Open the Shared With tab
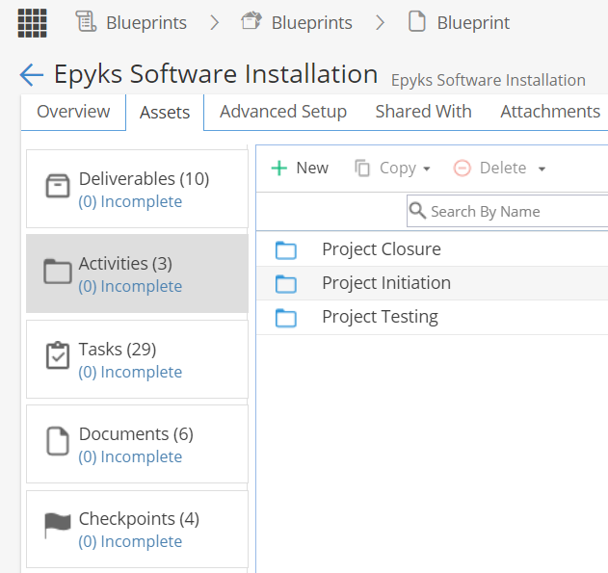 pyautogui.click(x=423, y=112)
